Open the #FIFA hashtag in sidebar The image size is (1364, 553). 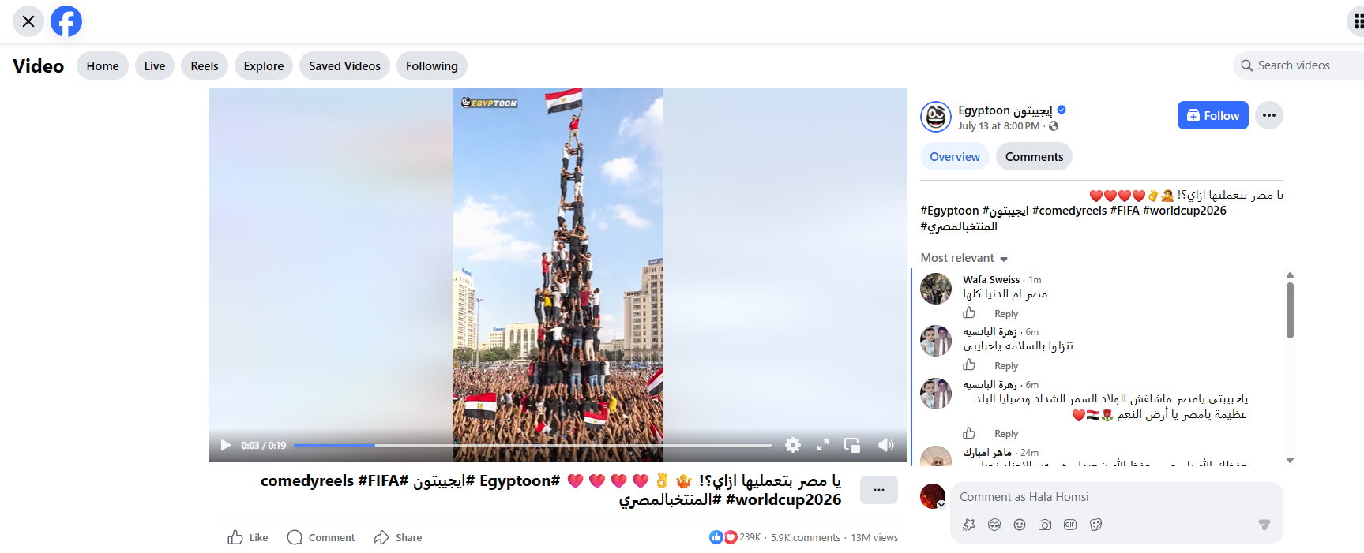click(x=1125, y=211)
